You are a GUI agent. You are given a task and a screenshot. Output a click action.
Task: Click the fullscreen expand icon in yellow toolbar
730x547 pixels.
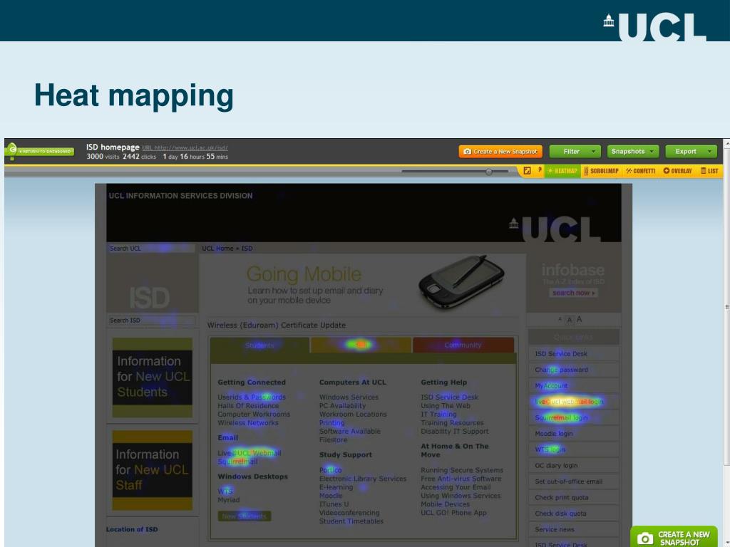[x=527, y=171]
